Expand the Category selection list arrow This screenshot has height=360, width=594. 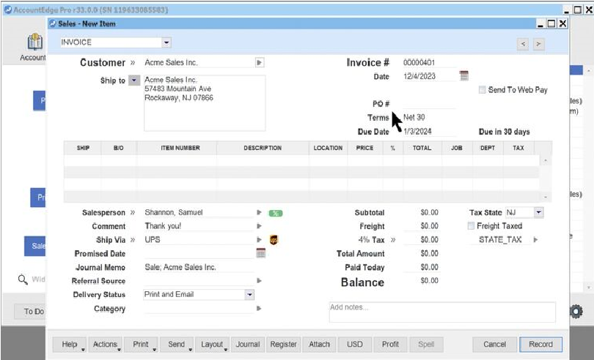pyautogui.click(x=259, y=308)
